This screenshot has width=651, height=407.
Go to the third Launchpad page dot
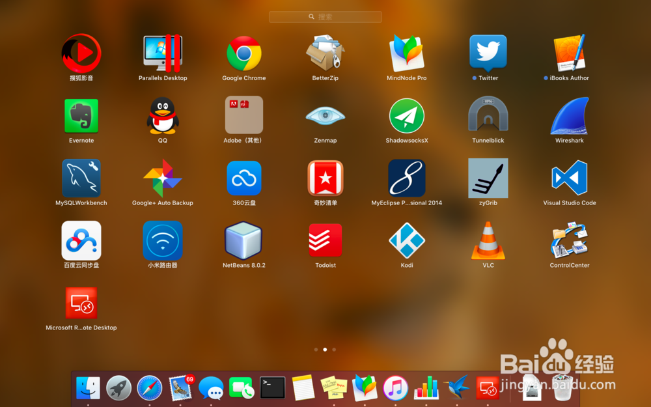click(x=334, y=350)
